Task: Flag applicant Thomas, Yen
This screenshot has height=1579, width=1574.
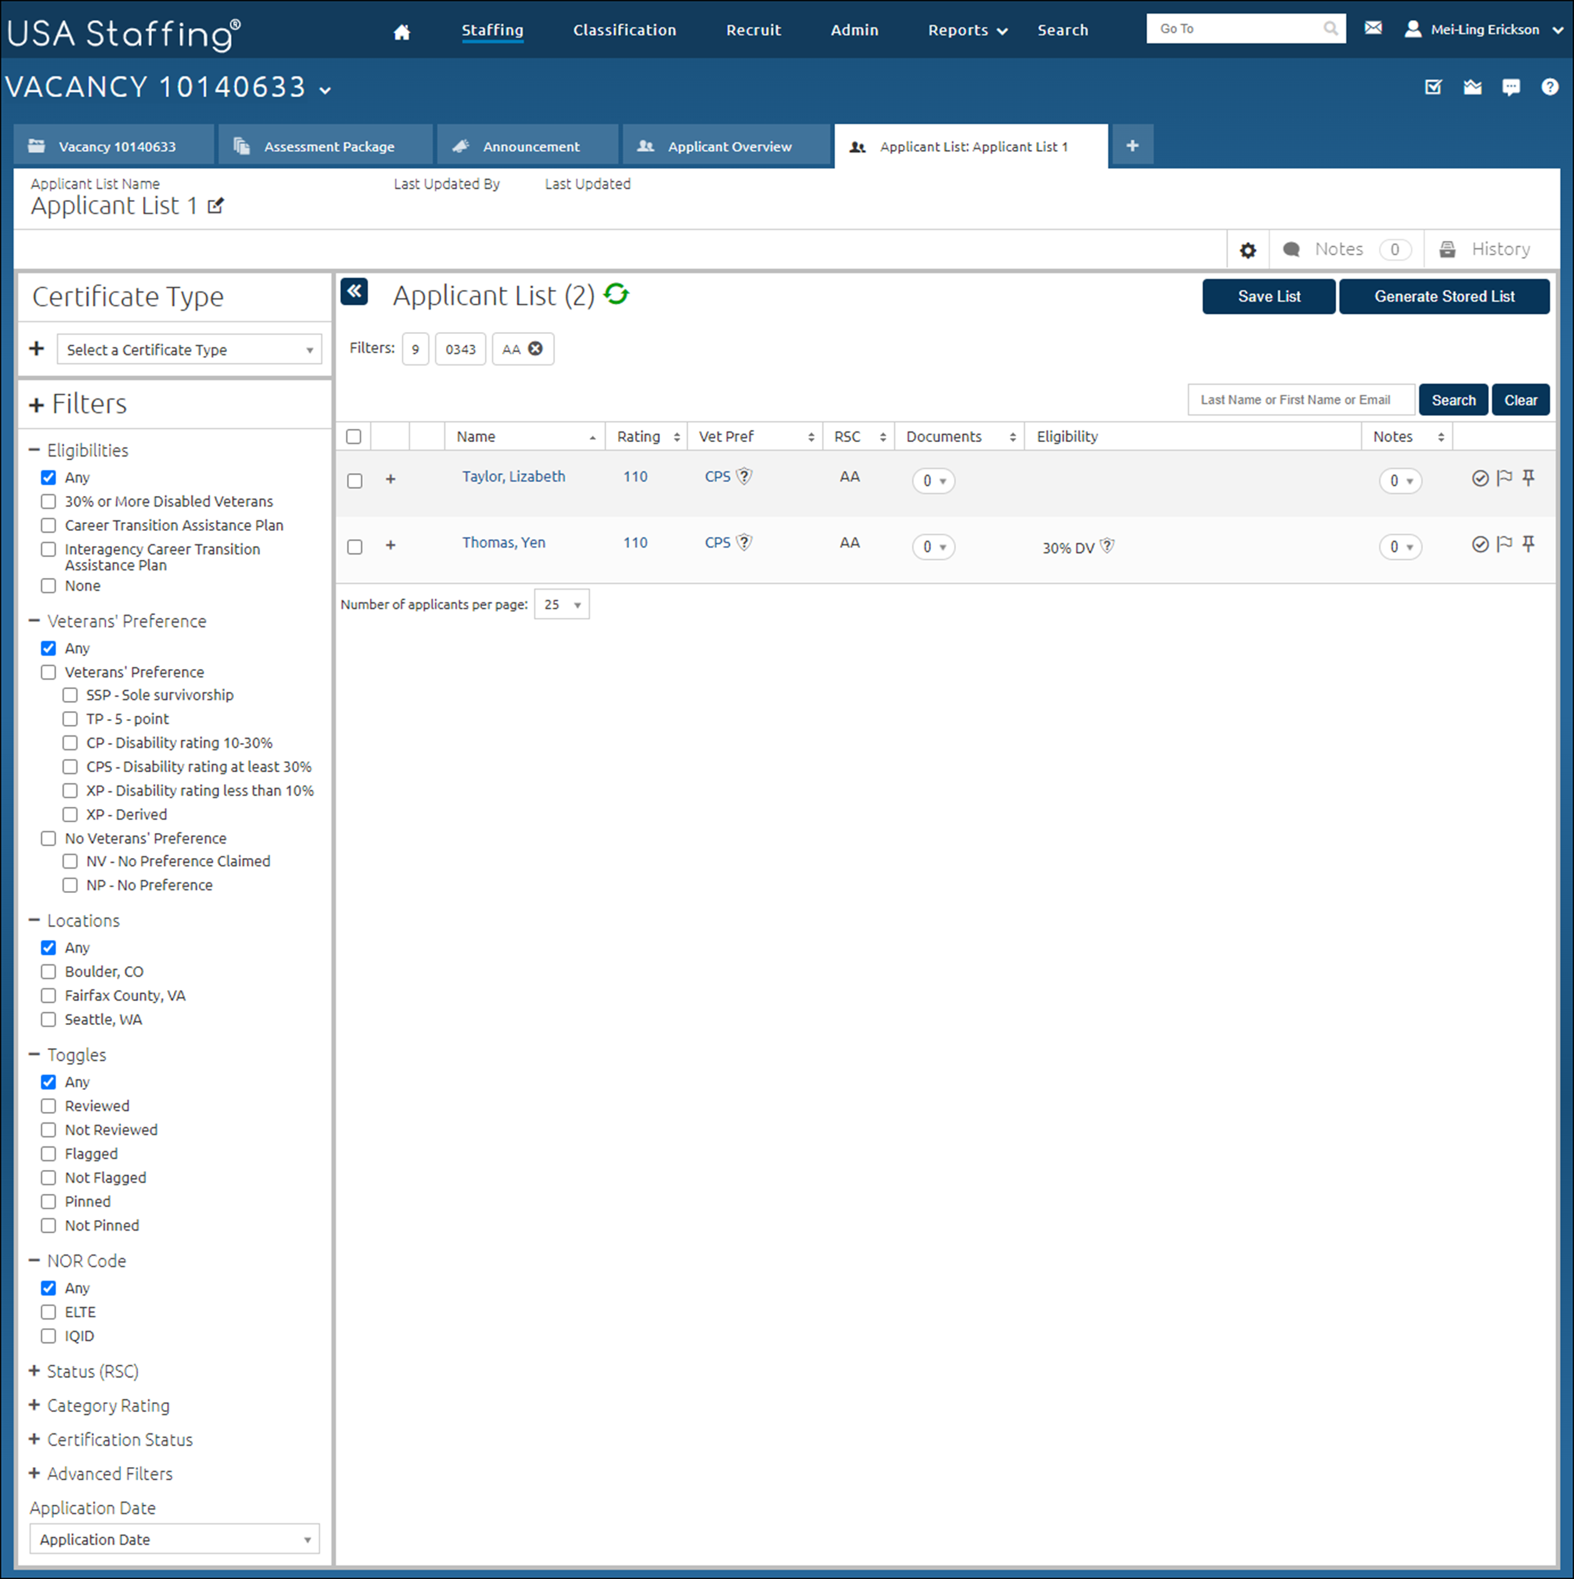Action: pos(1504,544)
